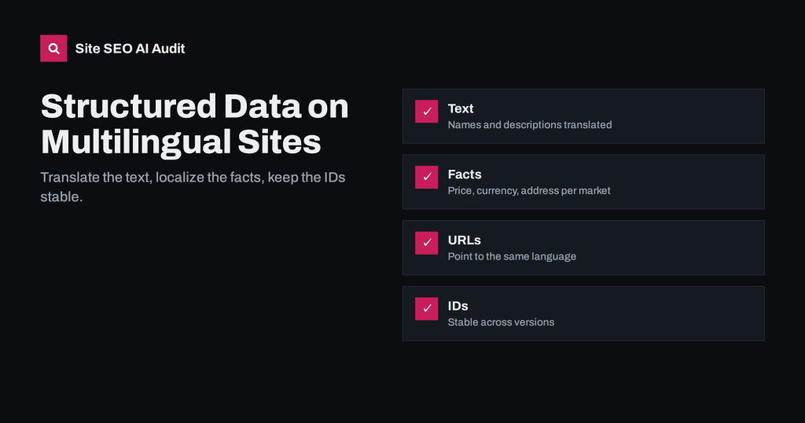
Task: Select the 'IDs' card heading
Action: (458, 305)
